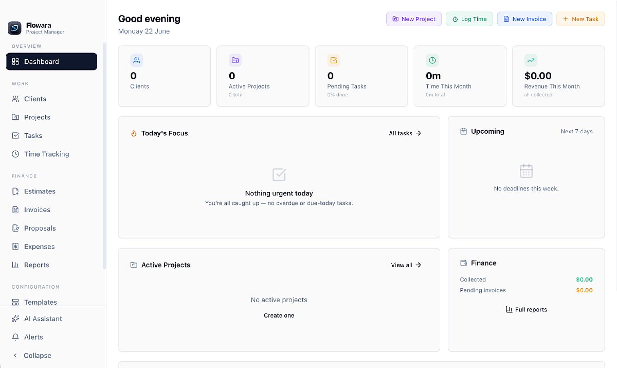
Task: Click the No deadlines calendar illustration
Action: (526, 171)
